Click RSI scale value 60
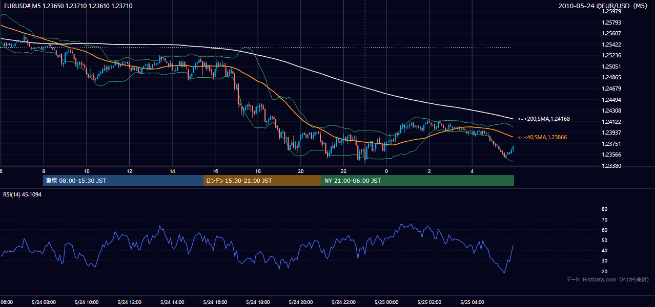 (x=604, y=230)
